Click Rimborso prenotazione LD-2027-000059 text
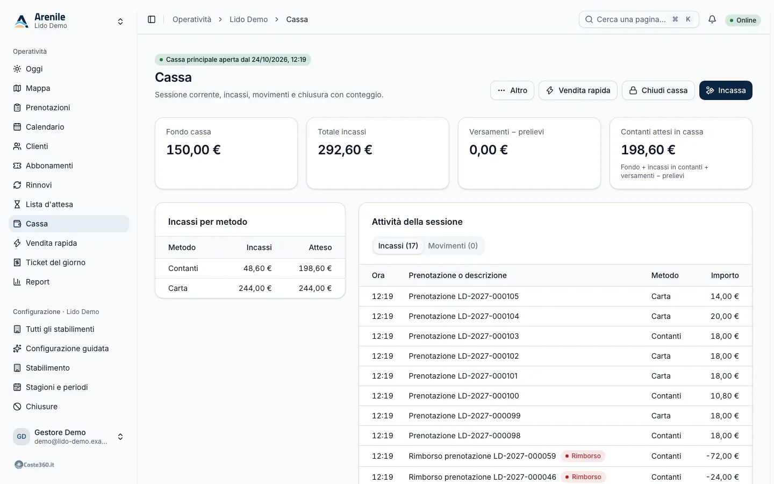Screen dimensions: 774x484 (x=482, y=456)
